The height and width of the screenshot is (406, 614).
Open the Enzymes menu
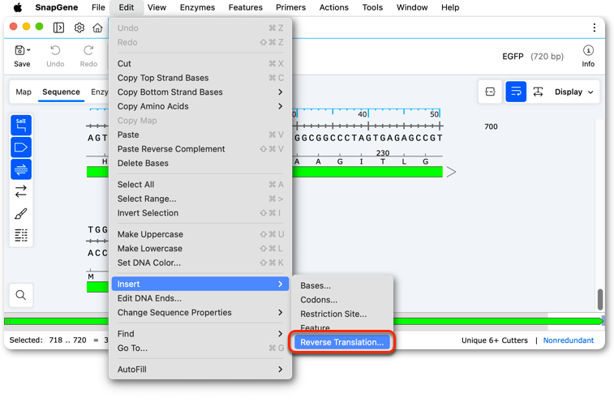197,7
